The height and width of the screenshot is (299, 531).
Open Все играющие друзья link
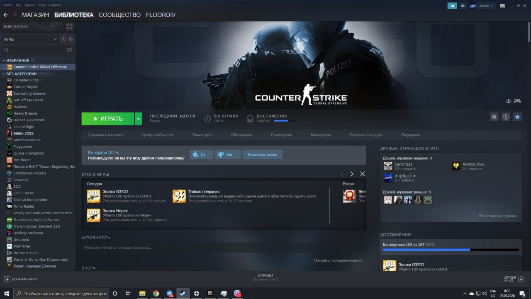tap(497, 216)
